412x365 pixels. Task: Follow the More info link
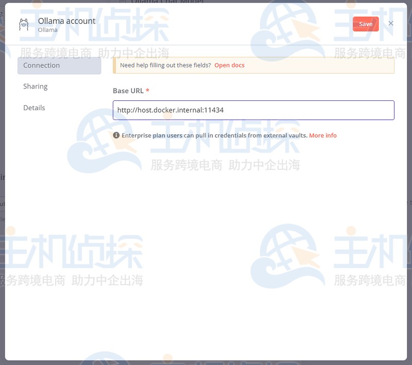coord(323,135)
